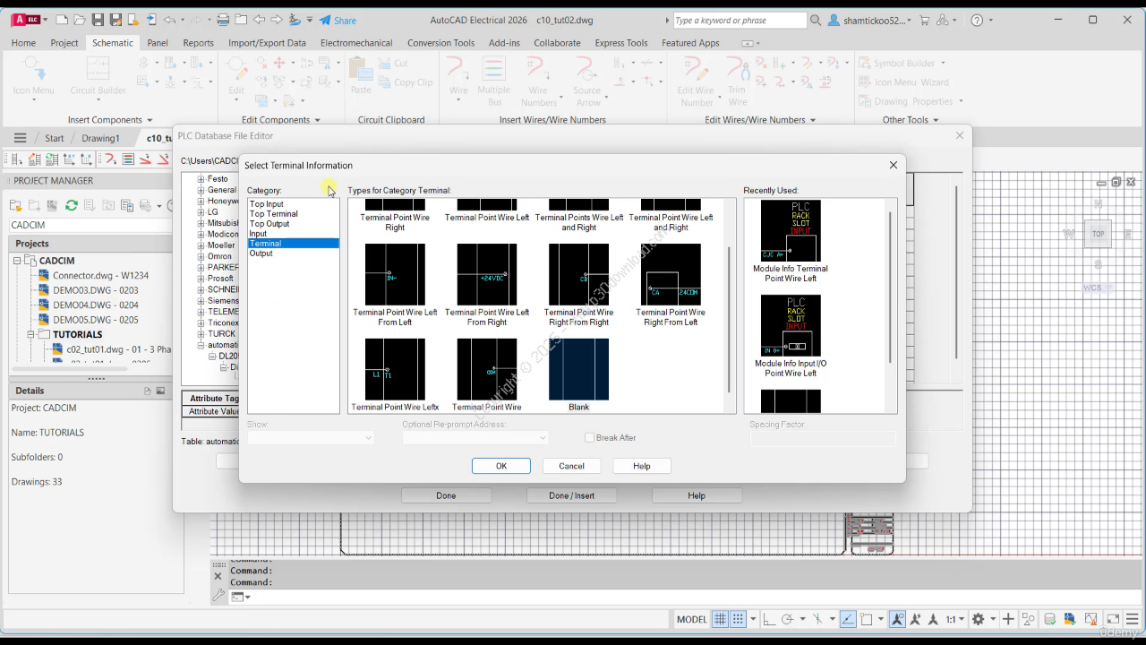Click the Open folder icon in quick access toolbar
This screenshot has width=1146, height=645.
point(79,20)
